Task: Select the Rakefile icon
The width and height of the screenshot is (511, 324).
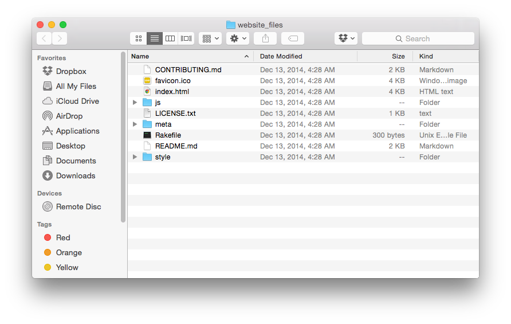Action: [147, 135]
